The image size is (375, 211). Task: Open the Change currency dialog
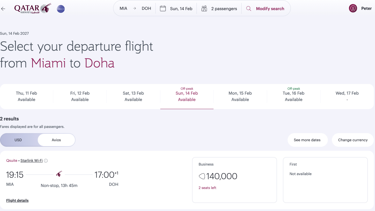(x=353, y=140)
